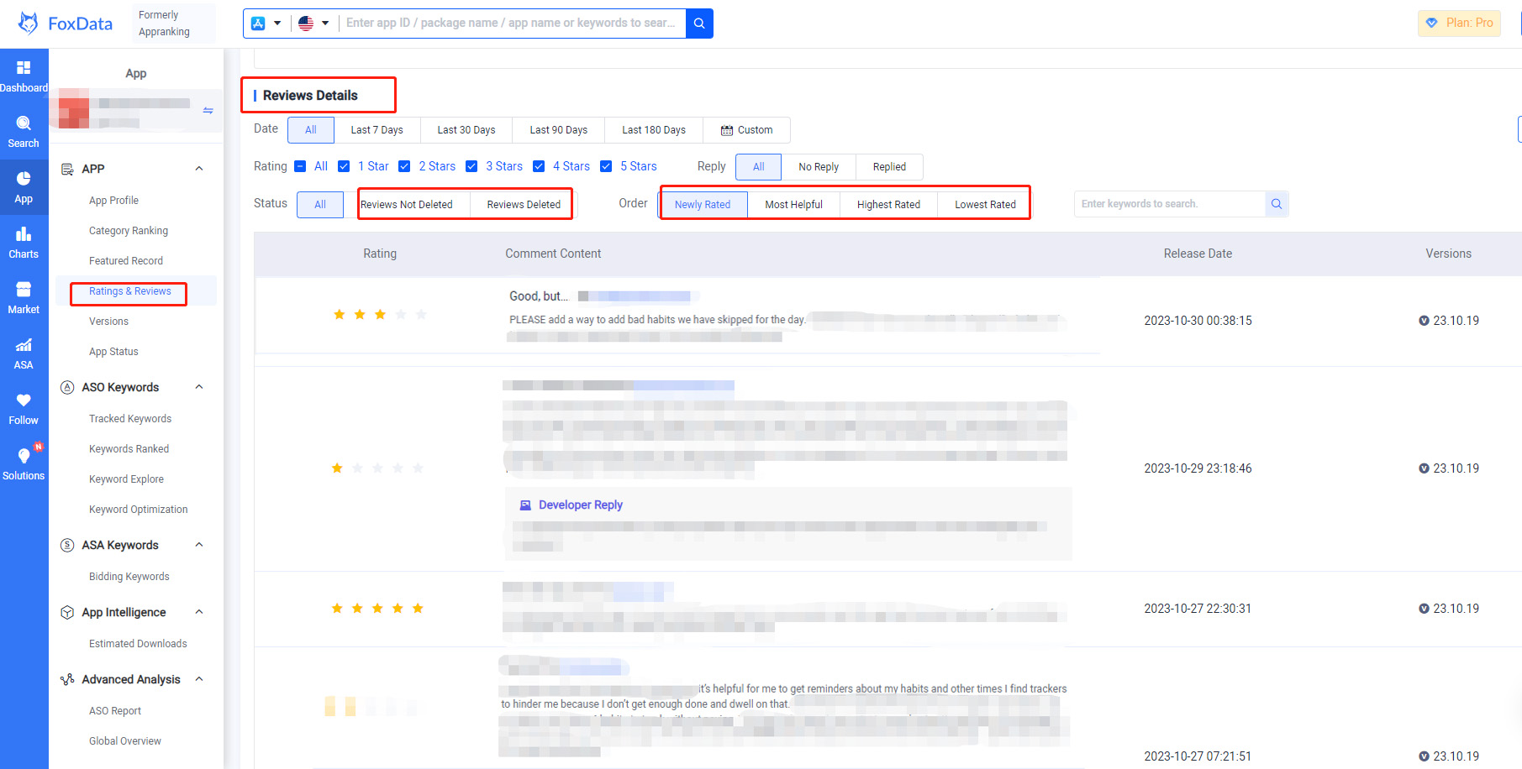Select the Last 90 Days date tab
Image resolution: width=1522 pixels, height=769 pixels.
click(559, 130)
